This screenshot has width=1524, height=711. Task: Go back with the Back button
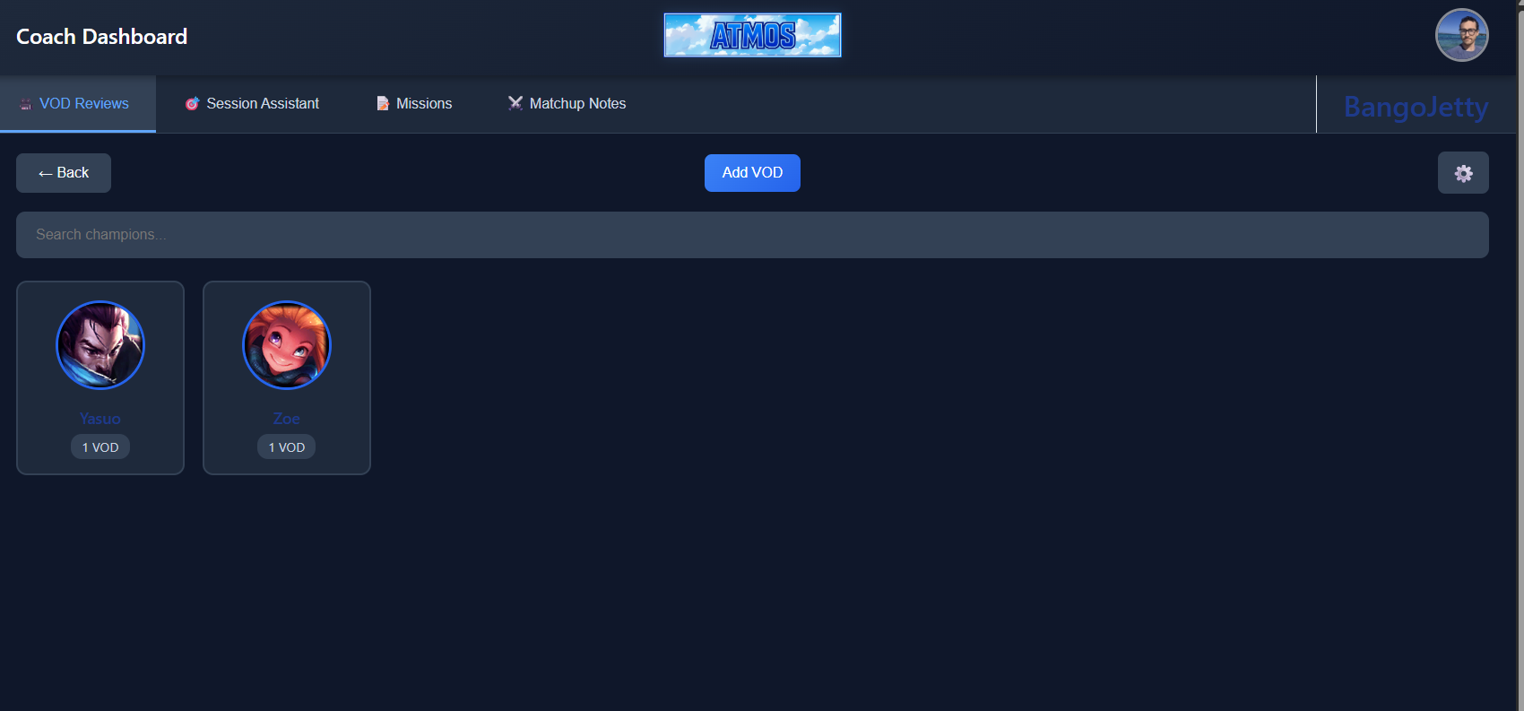[64, 173]
